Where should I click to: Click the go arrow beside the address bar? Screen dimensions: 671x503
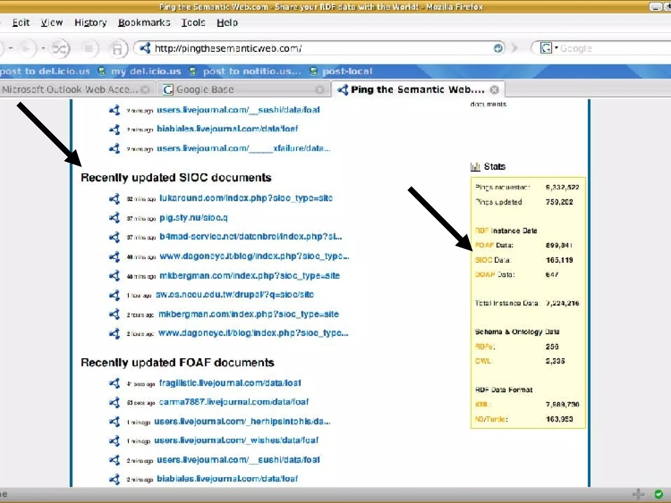[x=515, y=48]
